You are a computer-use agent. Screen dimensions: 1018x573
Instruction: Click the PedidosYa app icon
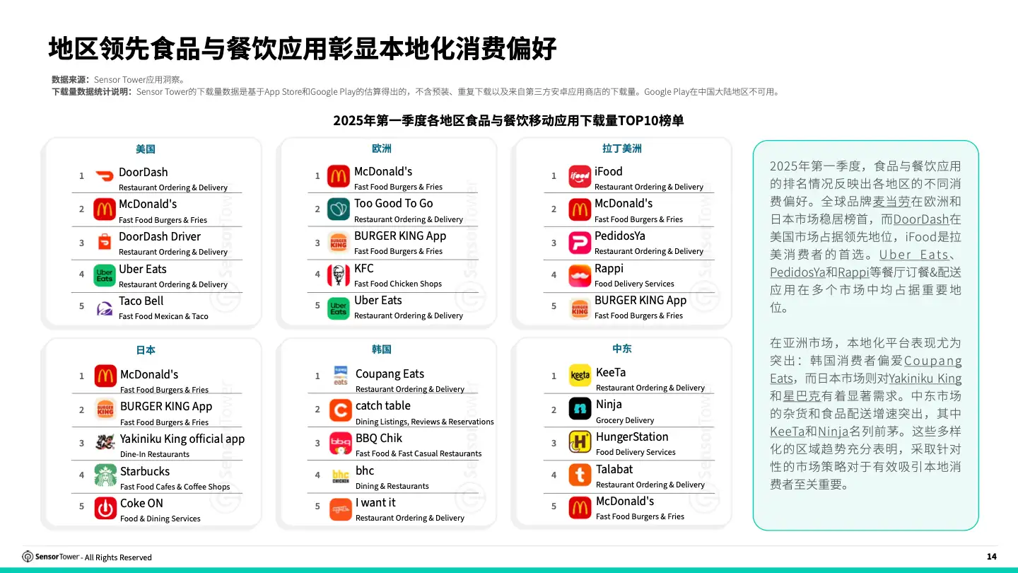(x=580, y=242)
